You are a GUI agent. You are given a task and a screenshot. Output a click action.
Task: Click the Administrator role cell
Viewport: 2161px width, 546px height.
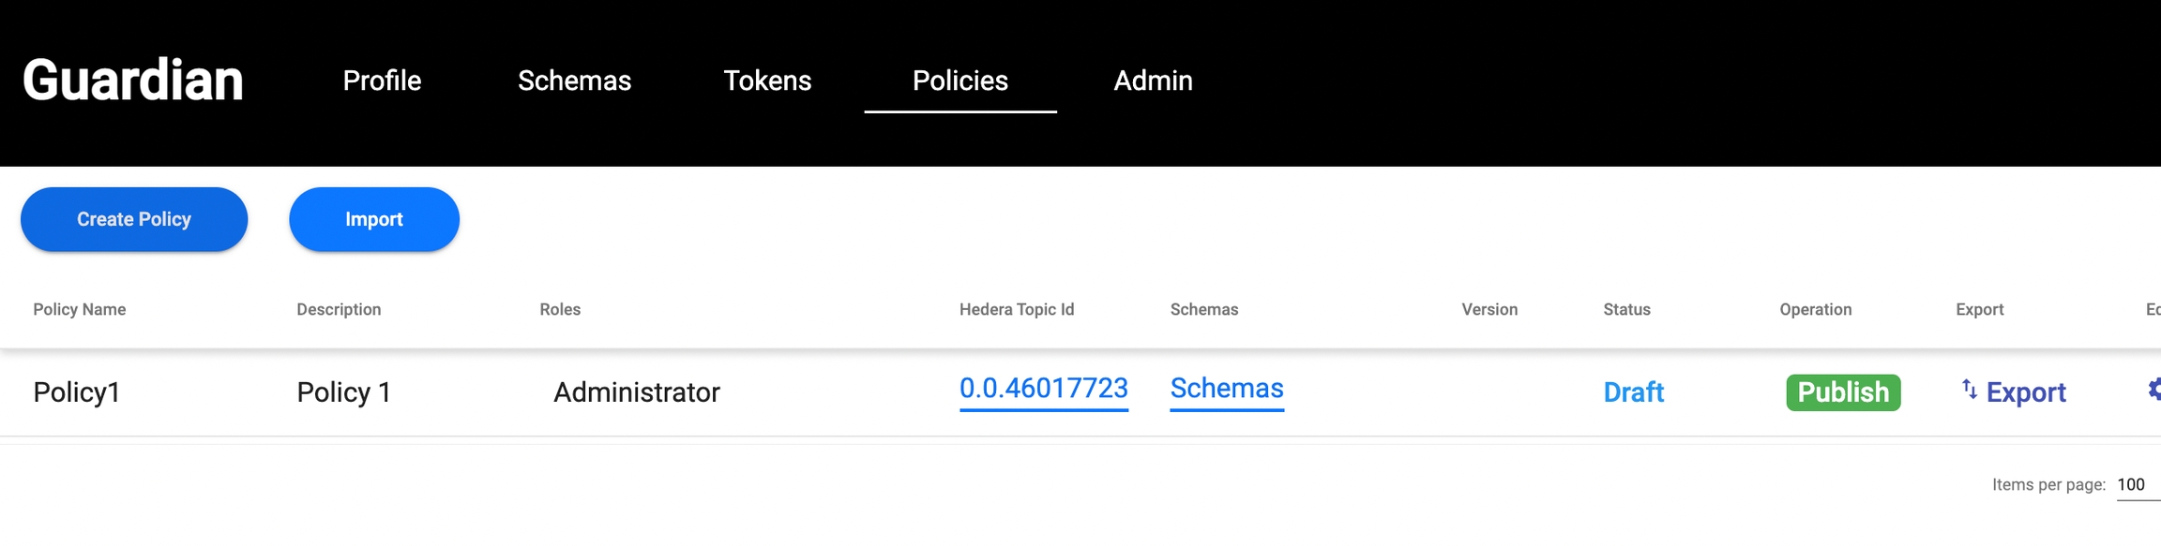636,391
